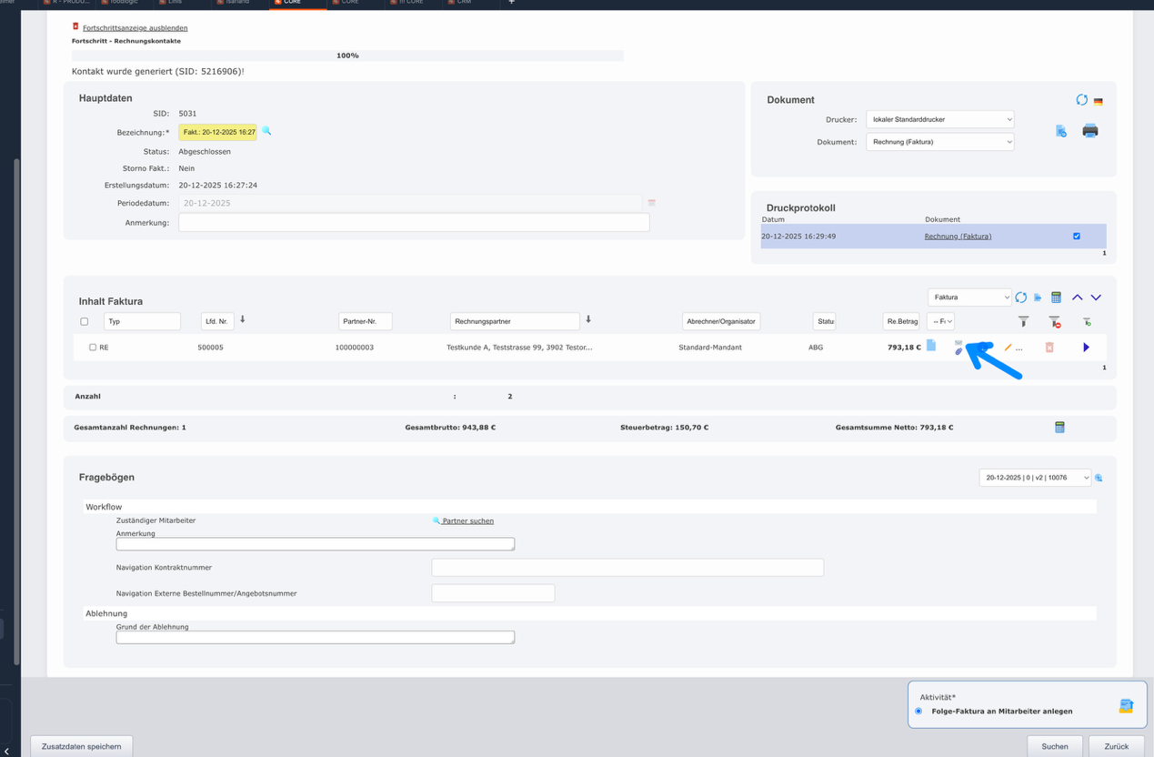Open the Drucker dropdown
The image size is (1154, 757).
point(939,119)
